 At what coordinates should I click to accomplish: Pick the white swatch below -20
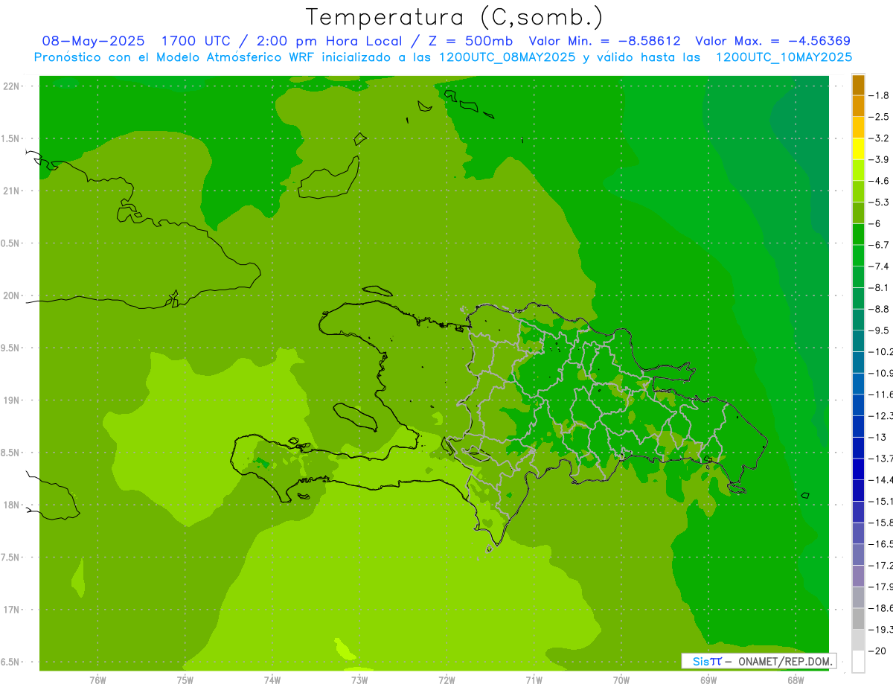click(x=858, y=661)
